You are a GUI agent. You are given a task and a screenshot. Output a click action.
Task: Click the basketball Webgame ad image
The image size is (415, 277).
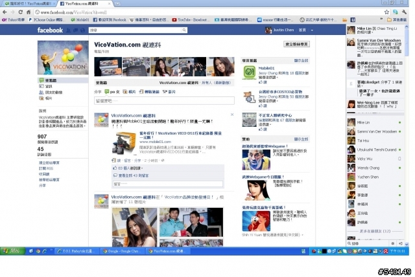(256, 160)
